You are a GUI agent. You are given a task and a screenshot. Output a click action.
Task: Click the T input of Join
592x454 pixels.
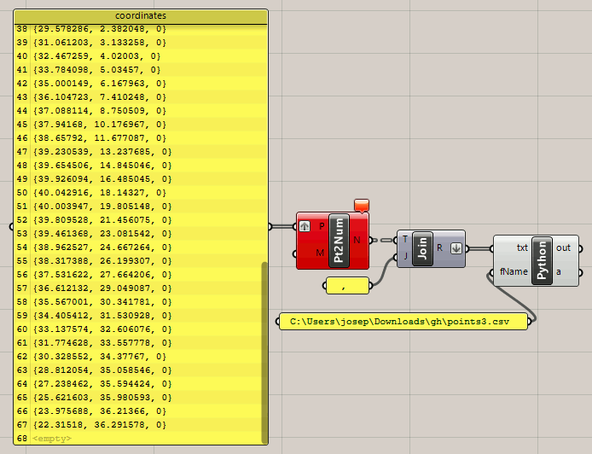click(x=405, y=239)
